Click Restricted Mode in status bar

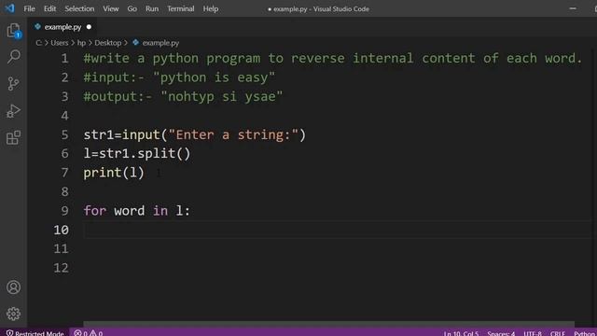click(35, 333)
